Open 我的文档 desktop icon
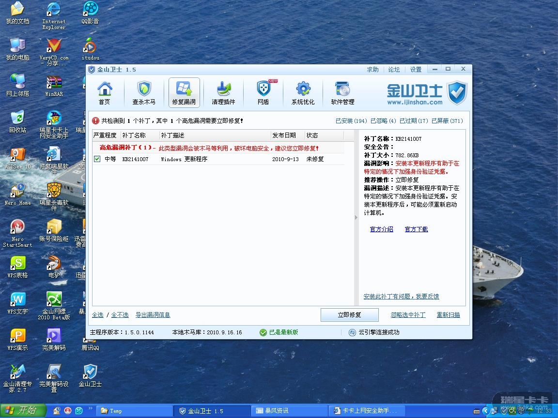The height and width of the screenshot is (418, 558). tap(17, 13)
